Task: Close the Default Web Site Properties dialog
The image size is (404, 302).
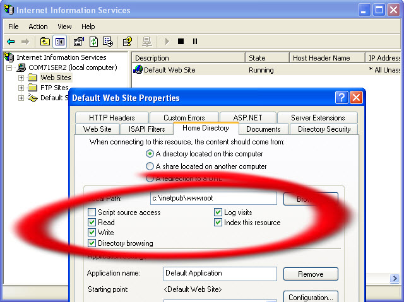Action: (356, 98)
